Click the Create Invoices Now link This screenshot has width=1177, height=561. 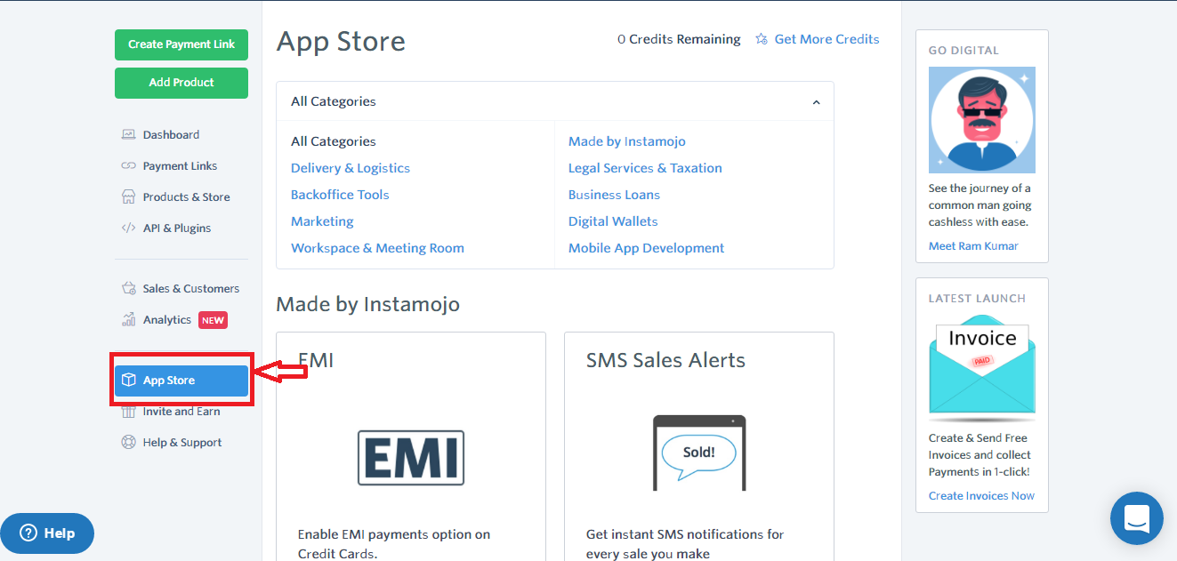[981, 496]
